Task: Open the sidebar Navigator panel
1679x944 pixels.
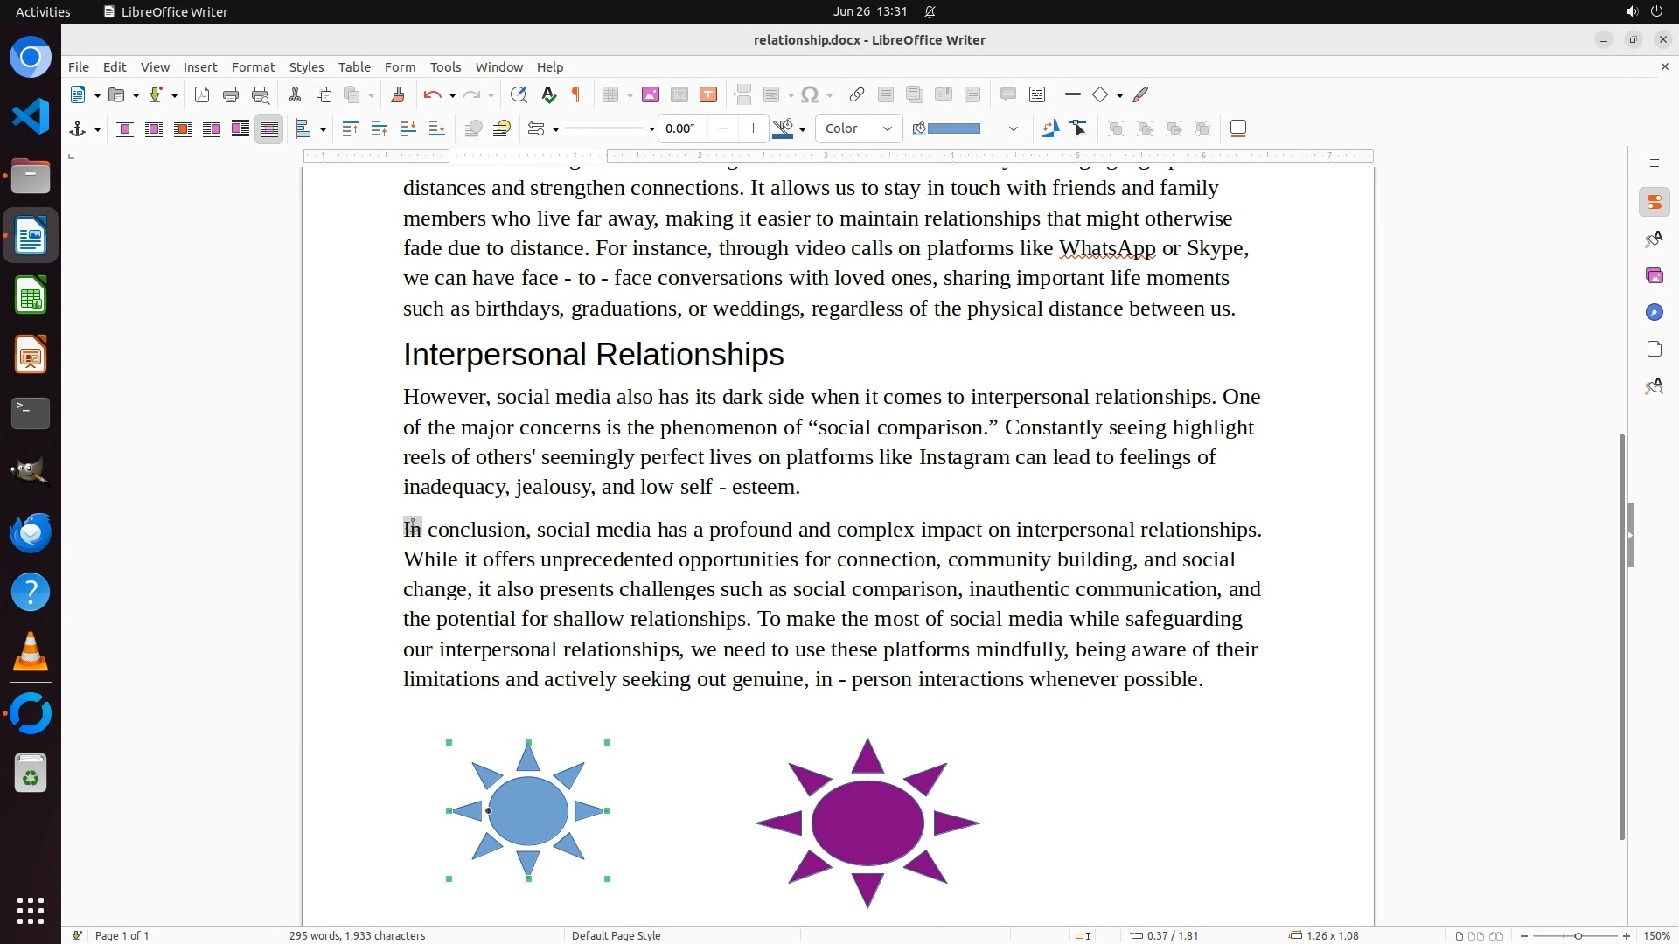Action: tap(1654, 312)
